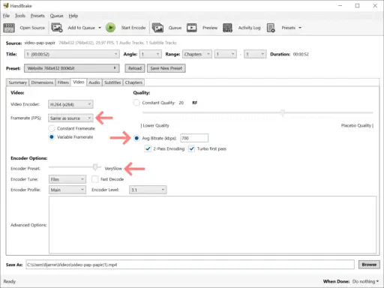Enable the Fast Decode checkbox

pyautogui.click(x=95, y=179)
